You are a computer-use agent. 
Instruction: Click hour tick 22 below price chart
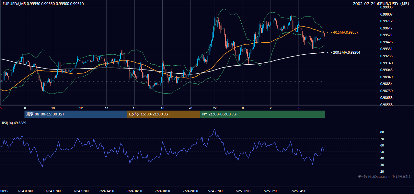[x=215, y=108]
